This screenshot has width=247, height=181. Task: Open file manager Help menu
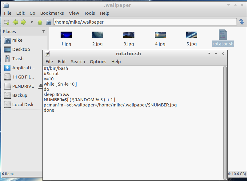[x=105, y=13]
